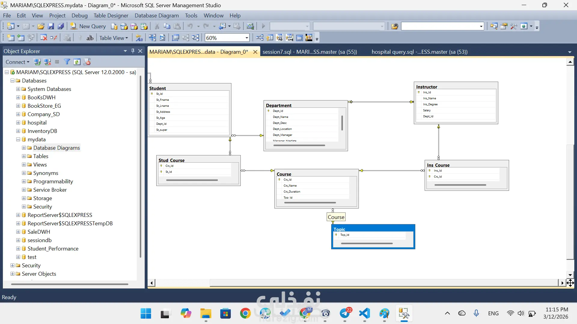Toggle auto-hide pin on Object Explorer

pyautogui.click(x=133, y=51)
